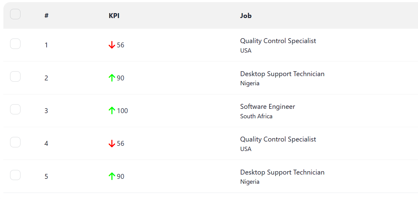
Task: Click the Job column header
Action: coord(246,16)
